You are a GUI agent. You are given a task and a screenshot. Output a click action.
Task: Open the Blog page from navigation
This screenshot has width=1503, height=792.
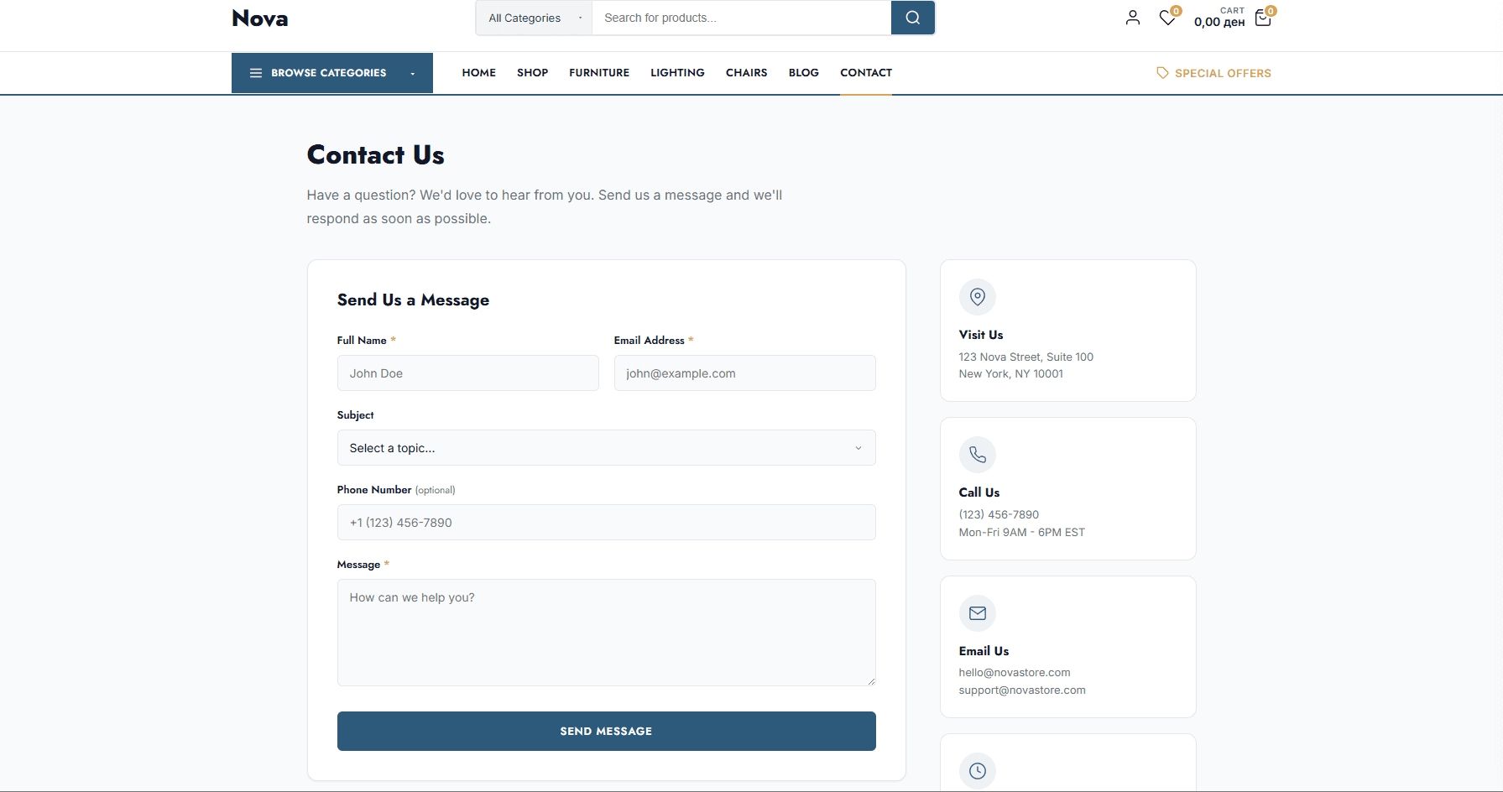pos(803,73)
